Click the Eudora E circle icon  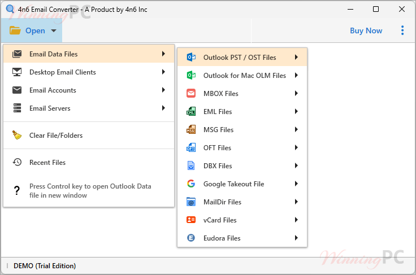191,238
